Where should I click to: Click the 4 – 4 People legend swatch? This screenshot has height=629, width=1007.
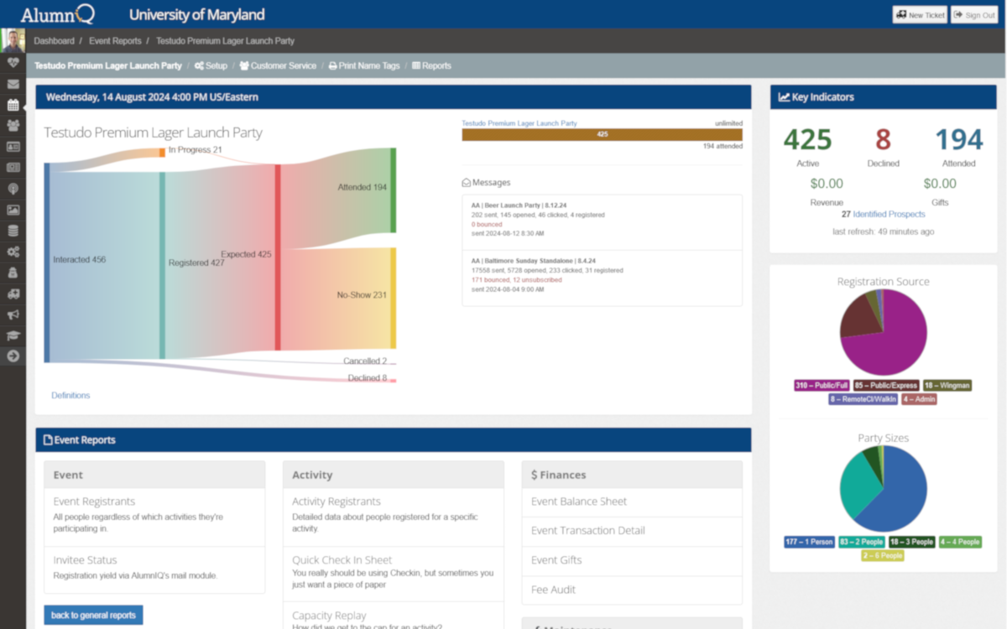pyautogui.click(x=960, y=542)
